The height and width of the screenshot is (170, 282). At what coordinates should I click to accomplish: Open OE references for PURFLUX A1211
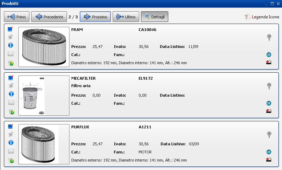coord(269,152)
